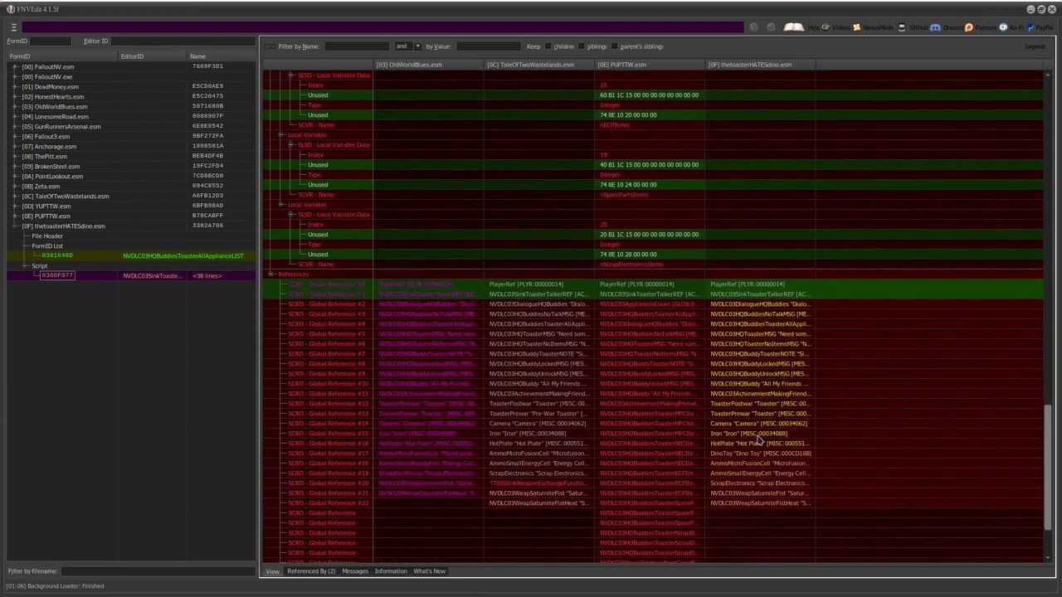The width and height of the screenshot is (1062, 597).
Task: Click the Patreon icon
Action: (x=968, y=27)
